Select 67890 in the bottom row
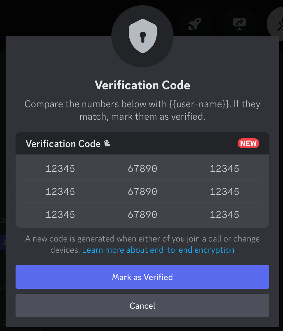The height and width of the screenshot is (331, 283). point(142,215)
